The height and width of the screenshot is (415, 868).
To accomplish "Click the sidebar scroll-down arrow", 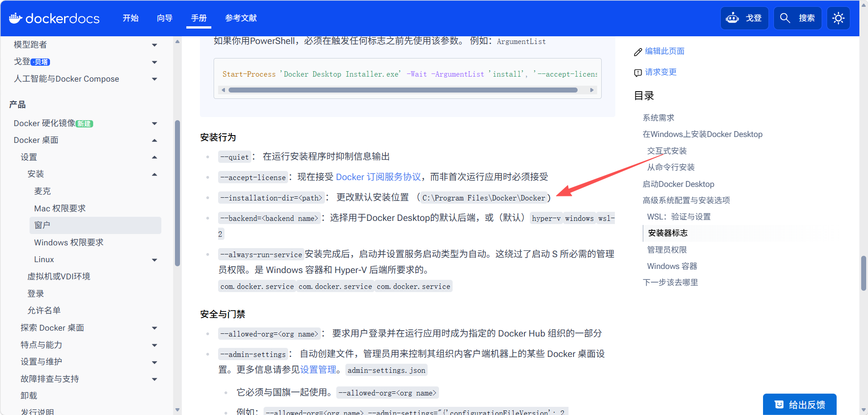I will point(177,410).
